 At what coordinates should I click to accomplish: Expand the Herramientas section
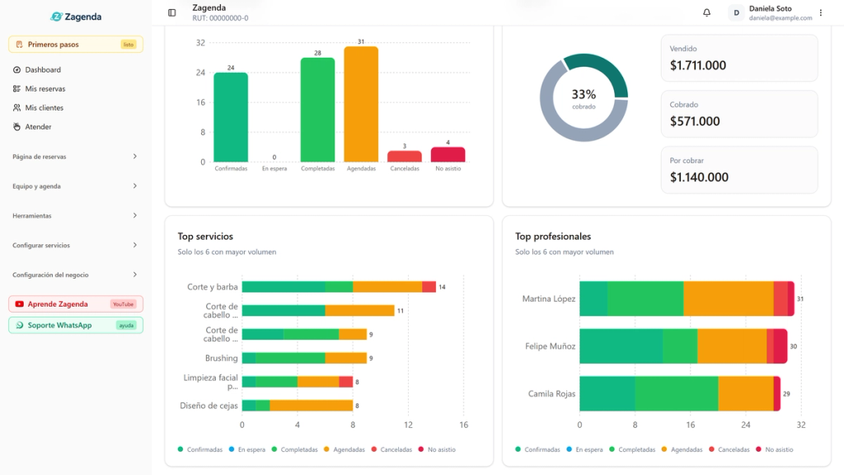(x=75, y=216)
